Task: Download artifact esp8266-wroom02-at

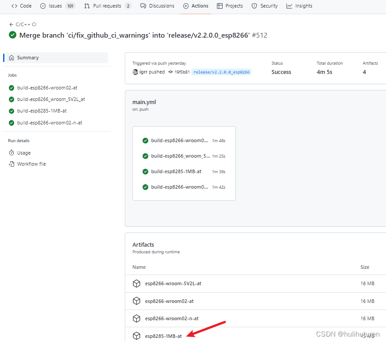Action: coord(170,301)
